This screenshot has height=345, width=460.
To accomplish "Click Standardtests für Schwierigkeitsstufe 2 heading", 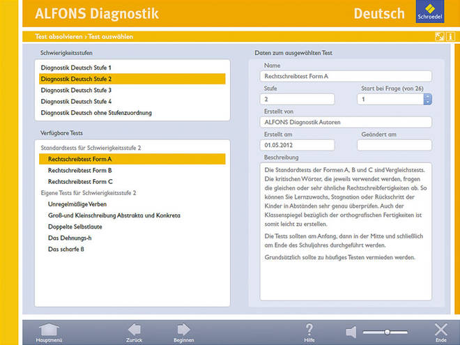I will [91, 148].
